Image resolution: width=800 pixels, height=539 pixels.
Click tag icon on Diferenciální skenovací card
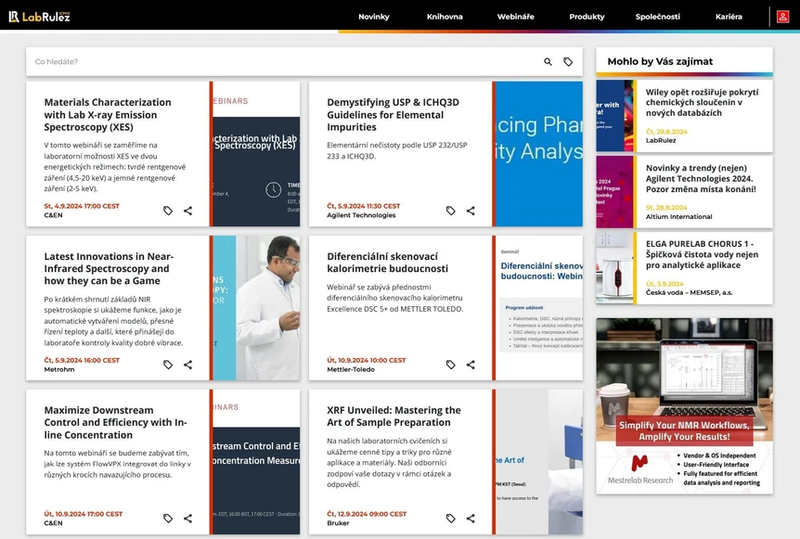[x=450, y=365]
